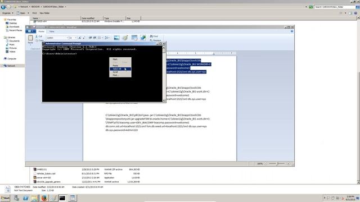Open the Organize dropdown in Explorer
Image resolution: width=360 pixels, height=202 pixels.
pos(7,13)
